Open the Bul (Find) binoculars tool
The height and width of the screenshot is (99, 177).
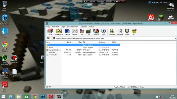89,32
